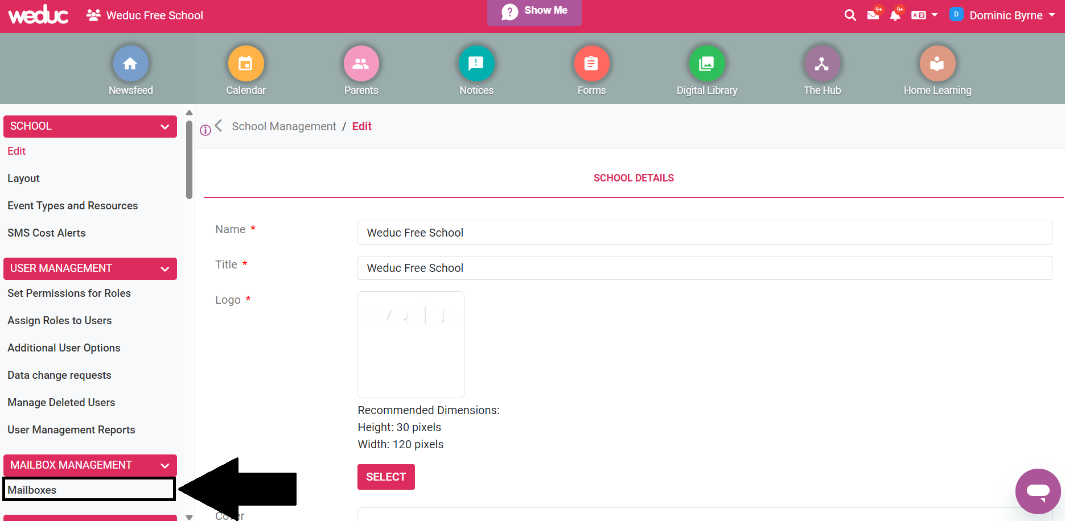1065x521 pixels.
Task: Select Mailboxes in the sidebar
Action: pos(32,490)
